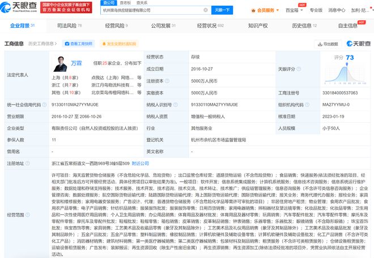Click the help icon beside 天眼评分
Screen dimensions: 374x258
pos(299,69)
